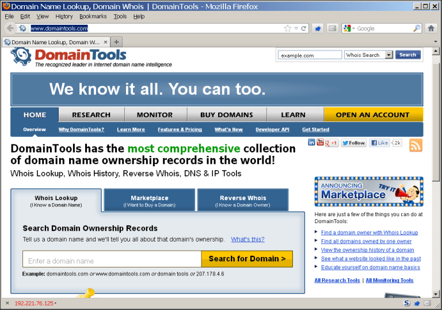Open the Developer API link
The image size is (442, 310).
coord(272,129)
